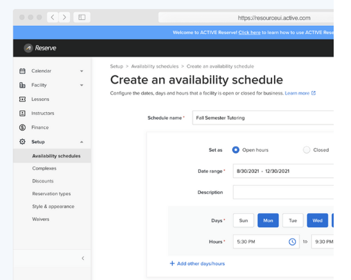The image size is (351, 280).
Task: Click the Date range input field
Action: pos(283,171)
